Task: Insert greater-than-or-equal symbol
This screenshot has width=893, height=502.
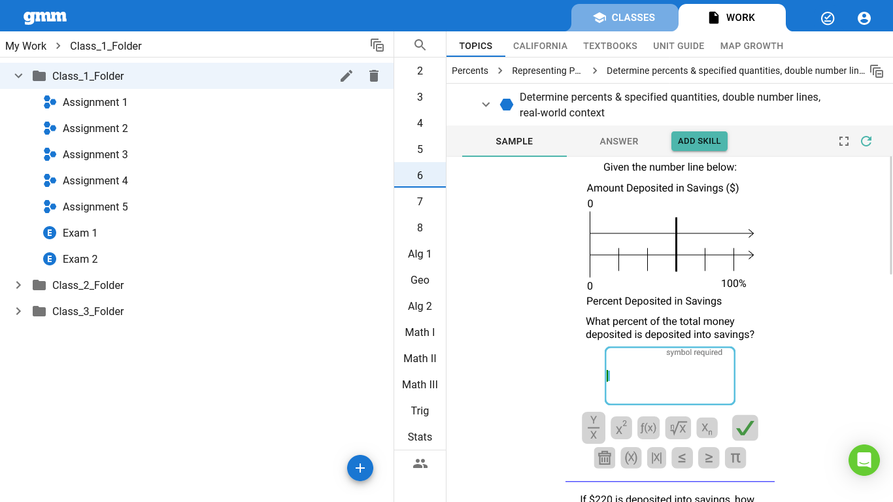Action: 709,458
